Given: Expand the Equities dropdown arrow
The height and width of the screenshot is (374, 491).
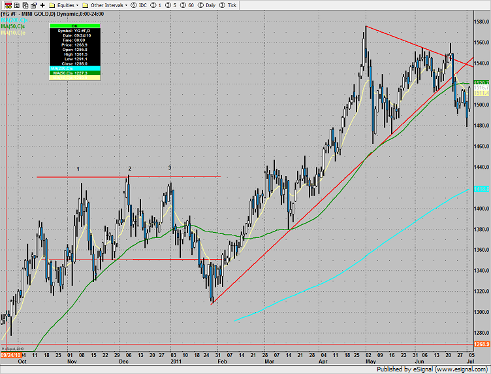Looking at the screenshot, I should [x=77, y=5].
